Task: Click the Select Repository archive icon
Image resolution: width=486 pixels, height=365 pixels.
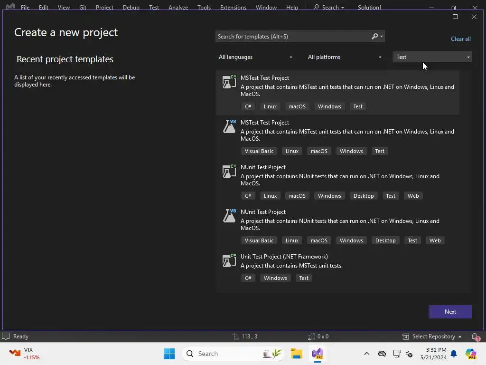Action: (405, 336)
